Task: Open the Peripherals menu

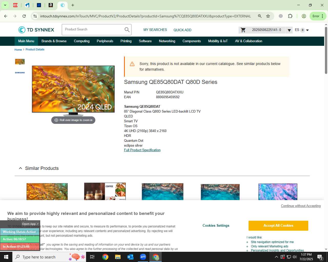Action: click(105, 41)
